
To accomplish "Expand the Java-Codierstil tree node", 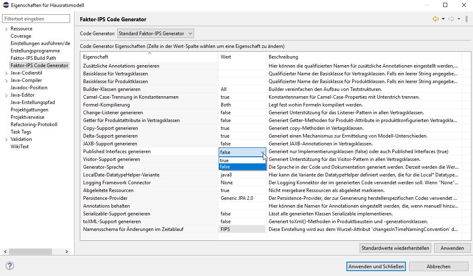I will pos(6,73).
